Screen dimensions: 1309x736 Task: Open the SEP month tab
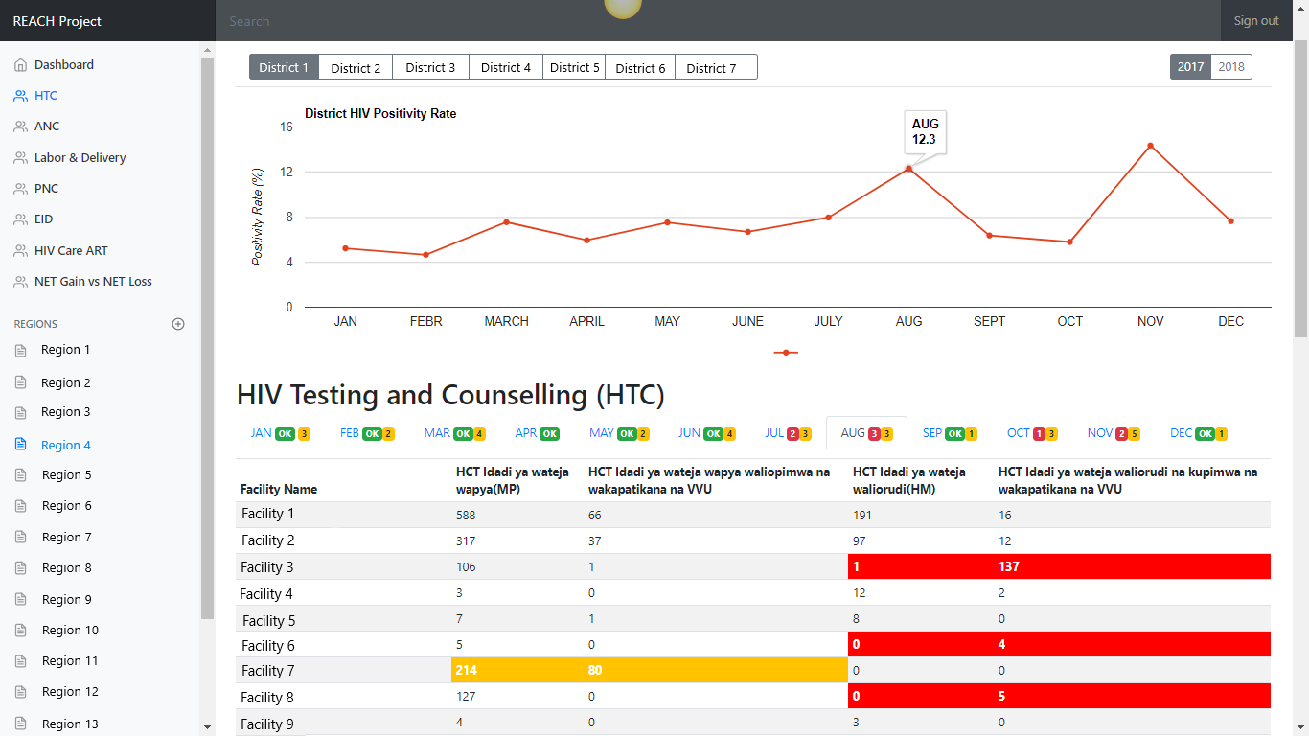pyautogui.click(x=950, y=432)
